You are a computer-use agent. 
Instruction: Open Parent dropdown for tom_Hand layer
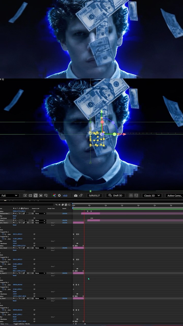click(40, 248)
